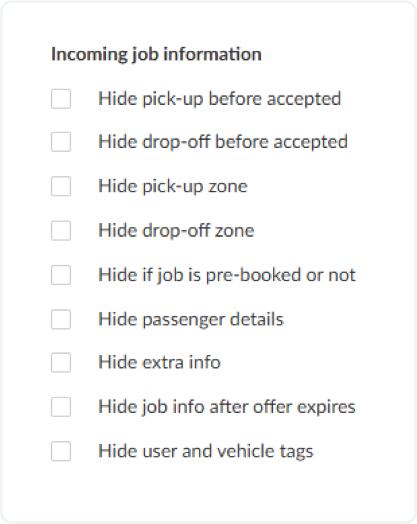Select the "Hide user and vehicle tags" text
Viewport: 417px width, 524px height.
(205, 451)
